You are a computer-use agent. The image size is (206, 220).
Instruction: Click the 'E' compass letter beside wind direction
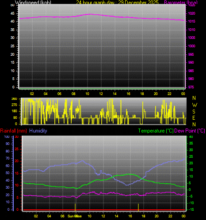(194, 118)
